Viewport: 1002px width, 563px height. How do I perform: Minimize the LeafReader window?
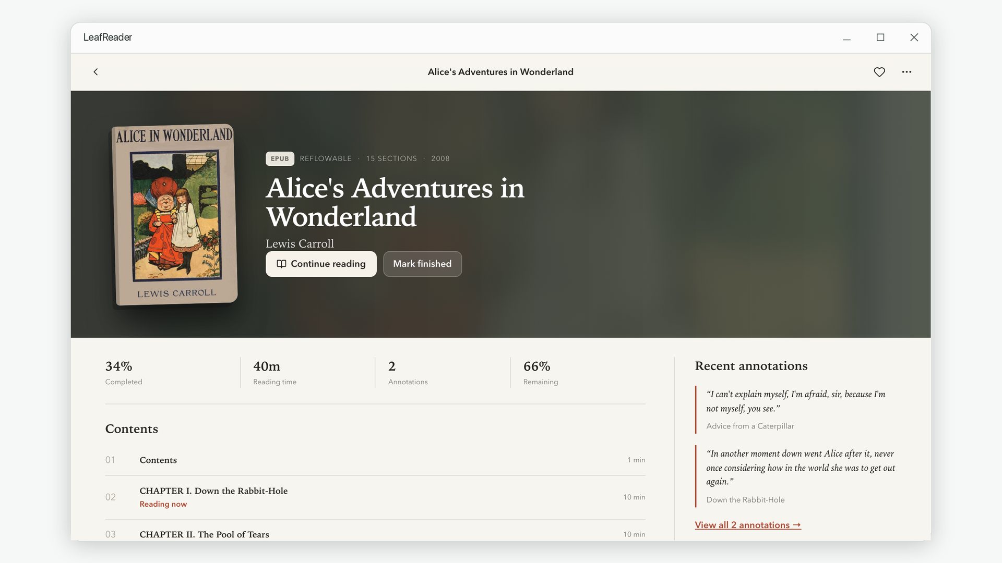pyautogui.click(x=846, y=38)
